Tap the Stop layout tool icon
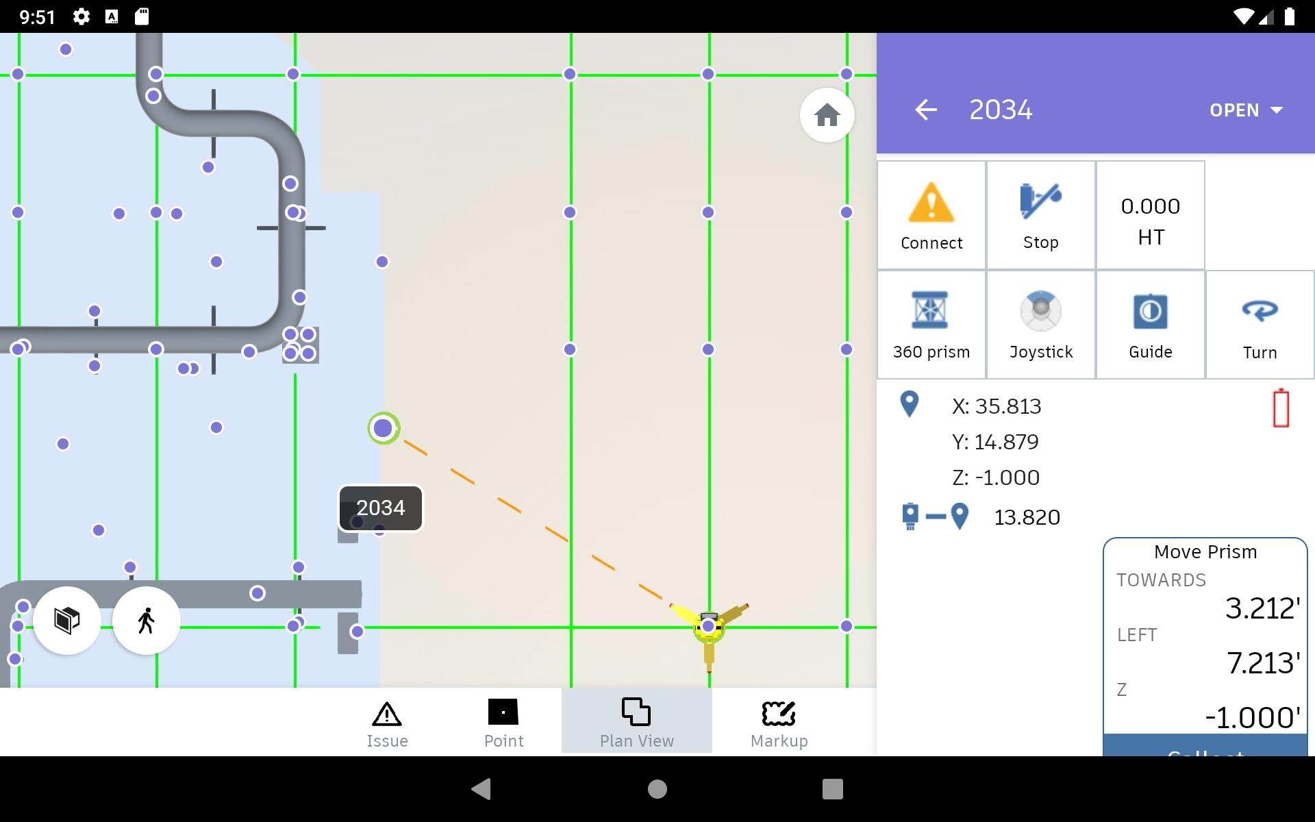Viewport: 1315px width, 822px height. click(x=1040, y=201)
